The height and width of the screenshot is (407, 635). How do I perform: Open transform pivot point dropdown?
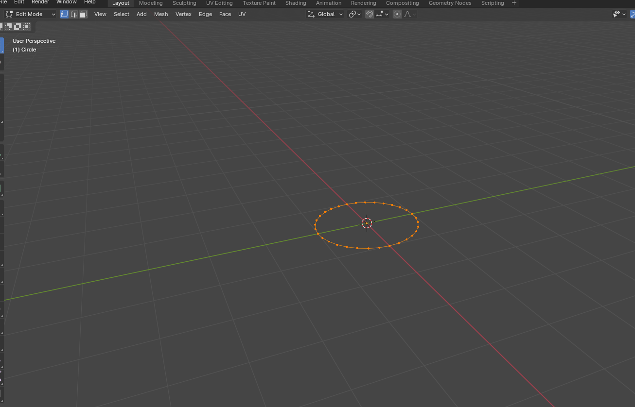[355, 14]
